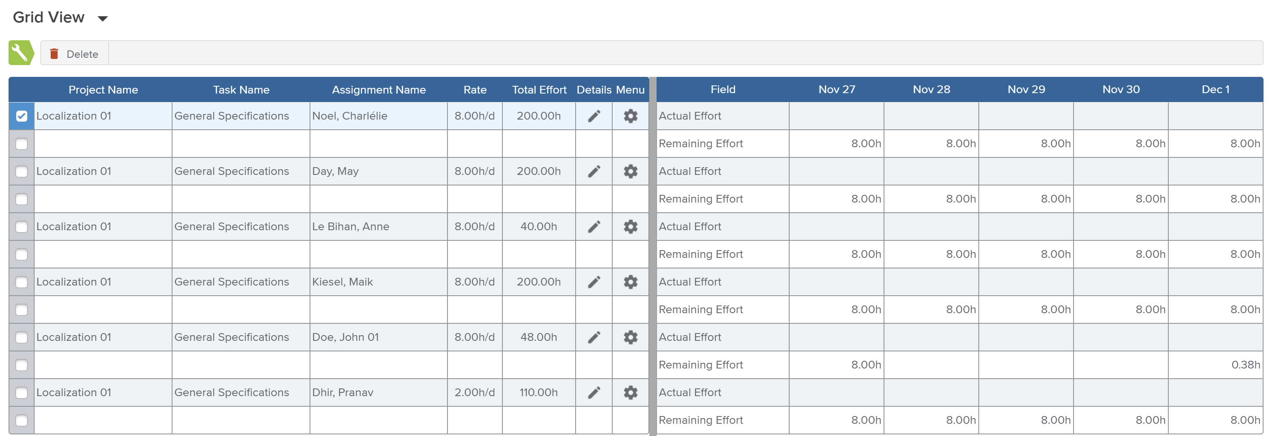This screenshot has height=436, width=1268.
Task: Uncheck the Noel, Charlélie row checkbox
Action: coord(22,116)
